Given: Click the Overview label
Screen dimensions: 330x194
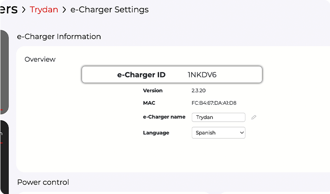Looking at the screenshot, I should click(x=40, y=59).
